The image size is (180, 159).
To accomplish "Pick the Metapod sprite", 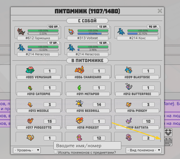I will coord(79,88).
